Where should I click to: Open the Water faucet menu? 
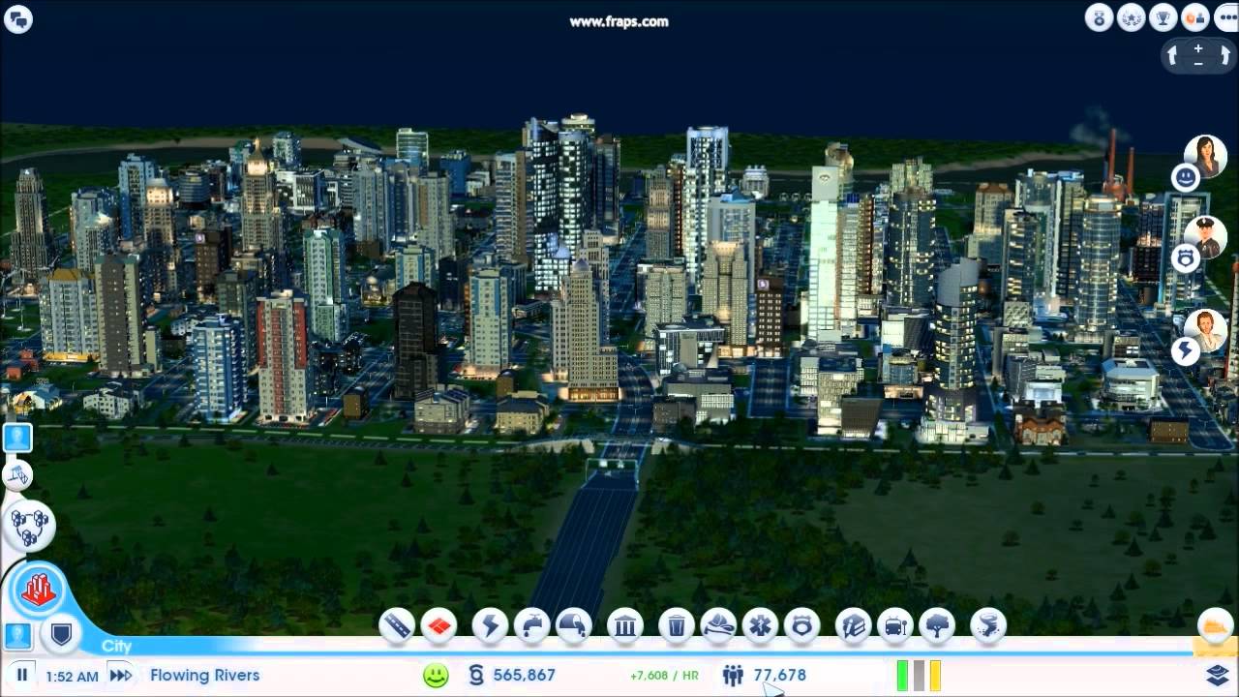click(x=531, y=626)
